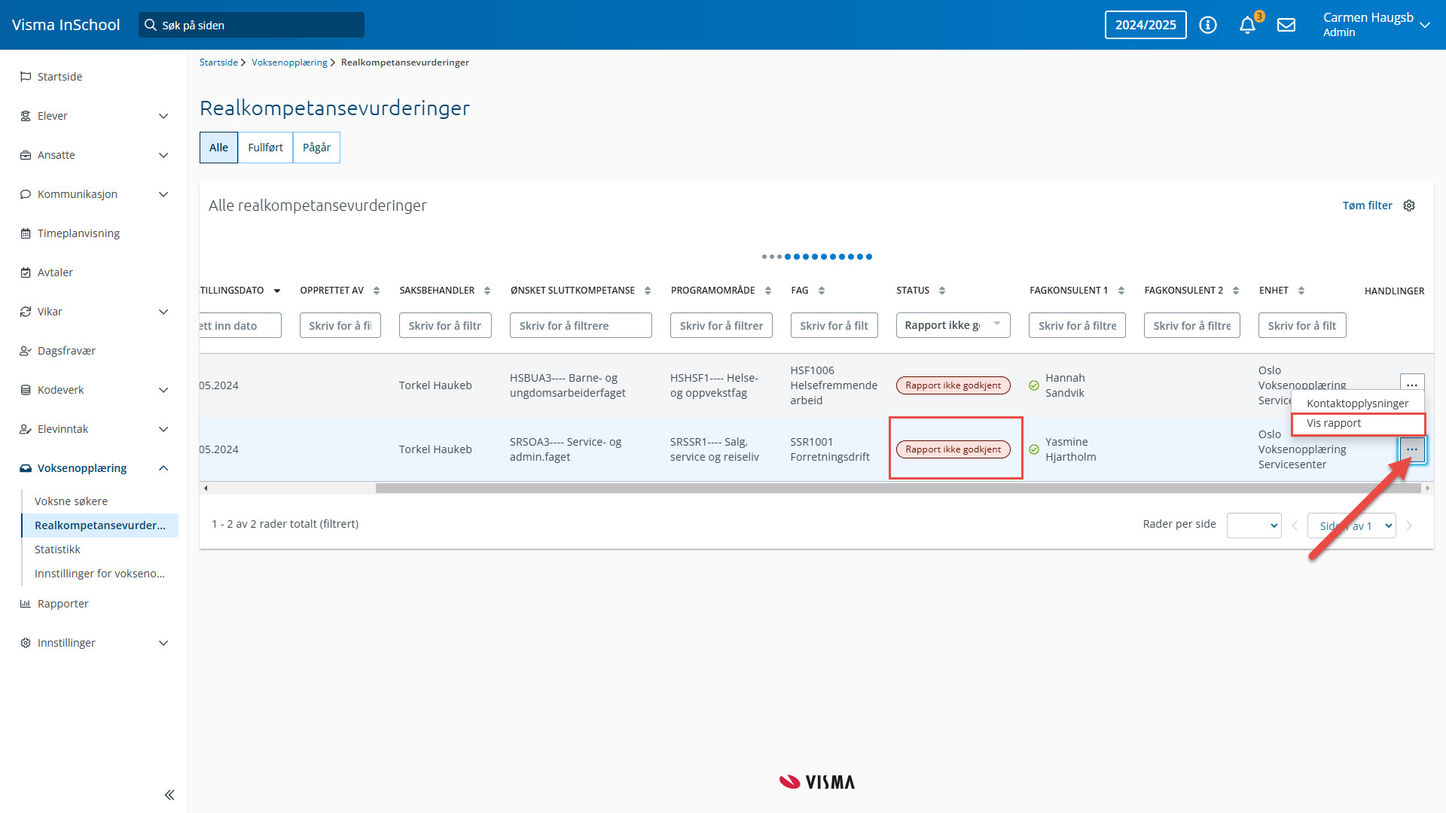Click the Voksenopplæring breadcrumb link
The image size is (1446, 813).
point(289,62)
